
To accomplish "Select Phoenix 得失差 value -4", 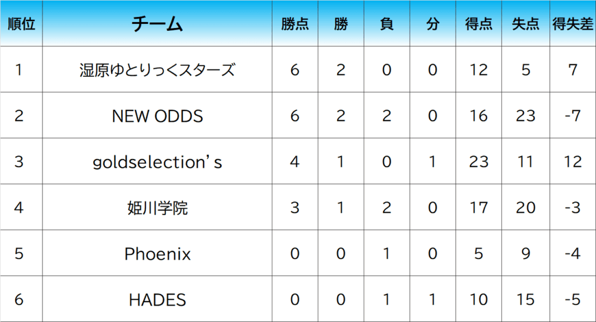I will tap(573, 253).
